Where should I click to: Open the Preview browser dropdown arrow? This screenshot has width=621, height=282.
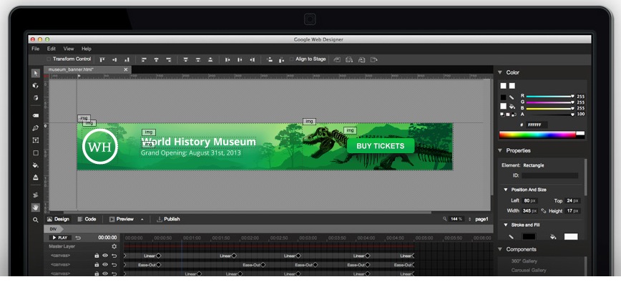click(142, 219)
